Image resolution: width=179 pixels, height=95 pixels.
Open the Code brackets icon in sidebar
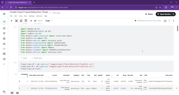(4, 49)
